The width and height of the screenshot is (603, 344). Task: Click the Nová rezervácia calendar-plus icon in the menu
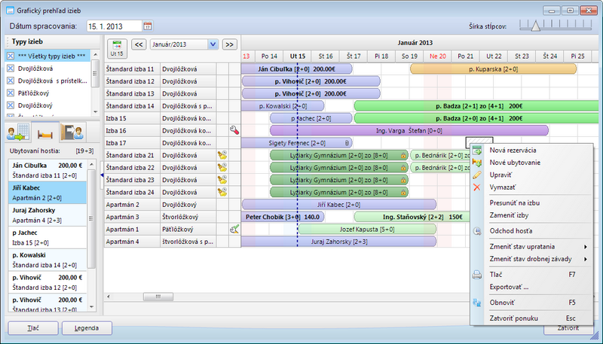click(x=477, y=151)
